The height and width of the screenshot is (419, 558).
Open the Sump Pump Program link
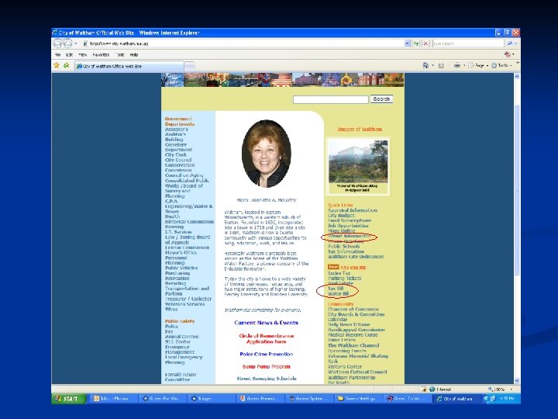tap(266, 366)
